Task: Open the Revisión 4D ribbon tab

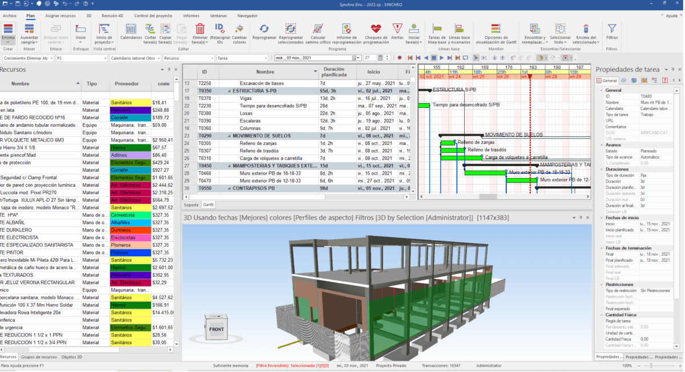Action: pos(112,16)
